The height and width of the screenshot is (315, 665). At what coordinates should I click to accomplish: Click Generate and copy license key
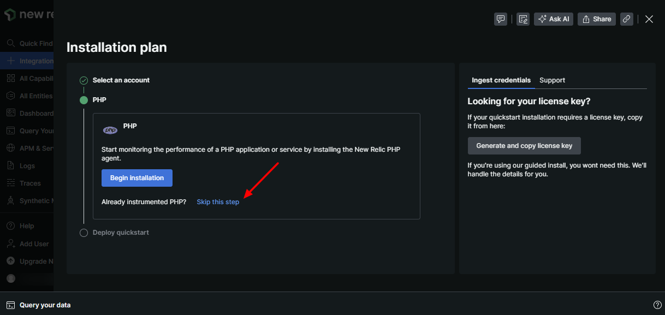click(524, 145)
